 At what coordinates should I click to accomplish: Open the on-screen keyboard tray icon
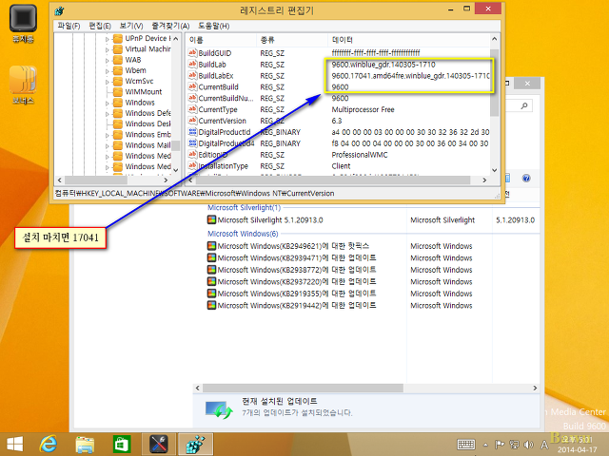point(465,445)
